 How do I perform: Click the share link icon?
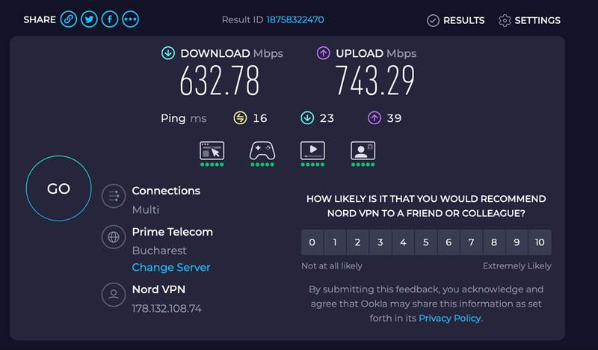pyautogui.click(x=69, y=19)
